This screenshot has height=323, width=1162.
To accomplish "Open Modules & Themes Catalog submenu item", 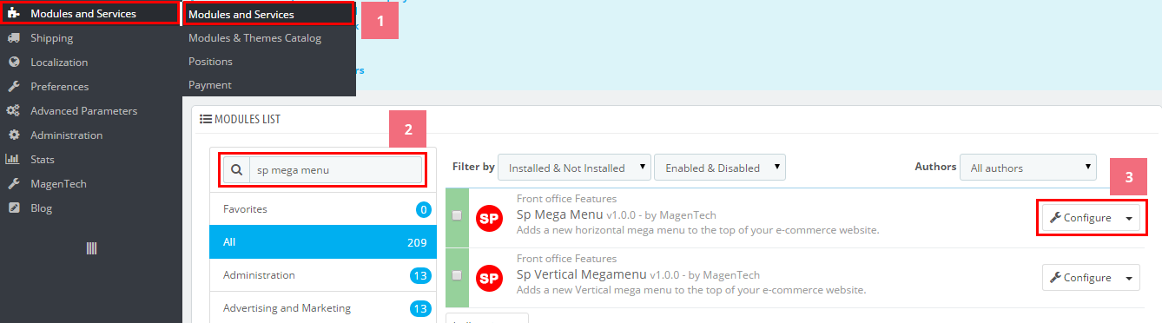I will pyautogui.click(x=254, y=38).
